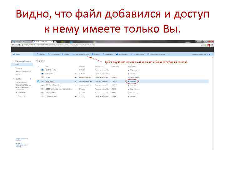Click the search magnifier in OneDrive toolbar
This screenshot has height=169, width=225.
pyautogui.click(x=14, y=54)
